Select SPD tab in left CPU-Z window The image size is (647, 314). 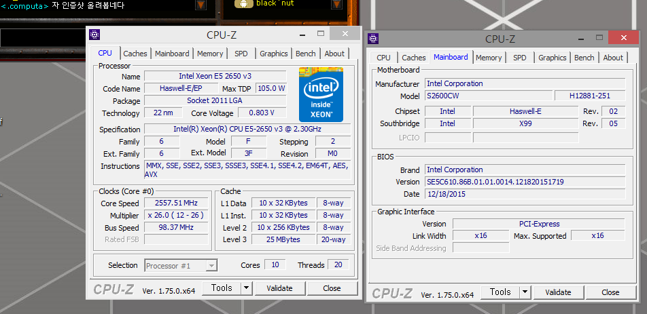tap(241, 54)
